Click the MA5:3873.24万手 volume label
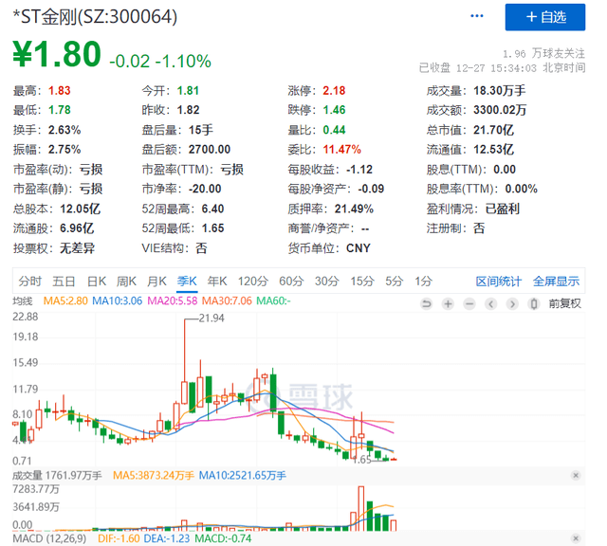The height and width of the screenshot is (546, 607). coord(154,475)
